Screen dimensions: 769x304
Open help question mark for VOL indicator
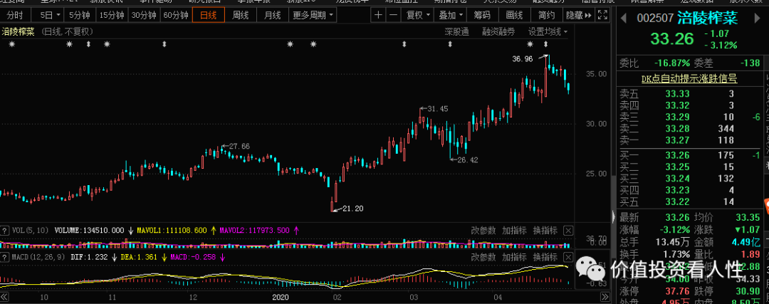click(4, 231)
